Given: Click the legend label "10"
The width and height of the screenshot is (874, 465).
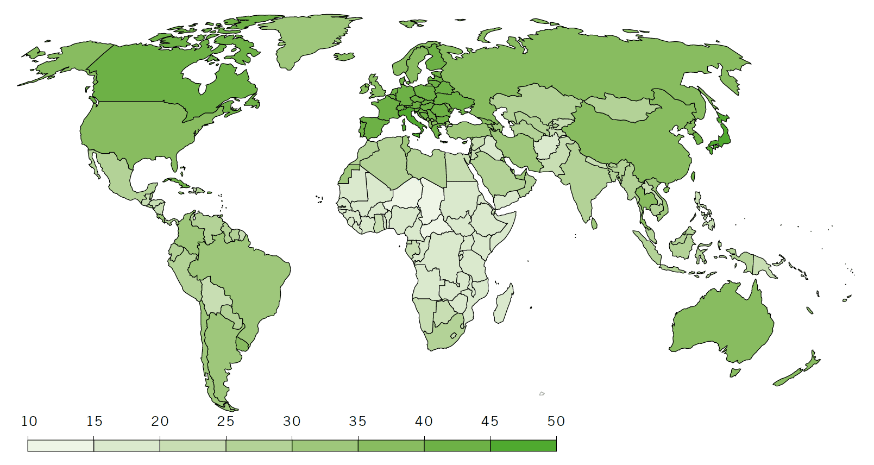Looking at the screenshot, I should pyautogui.click(x=29, y=421).
